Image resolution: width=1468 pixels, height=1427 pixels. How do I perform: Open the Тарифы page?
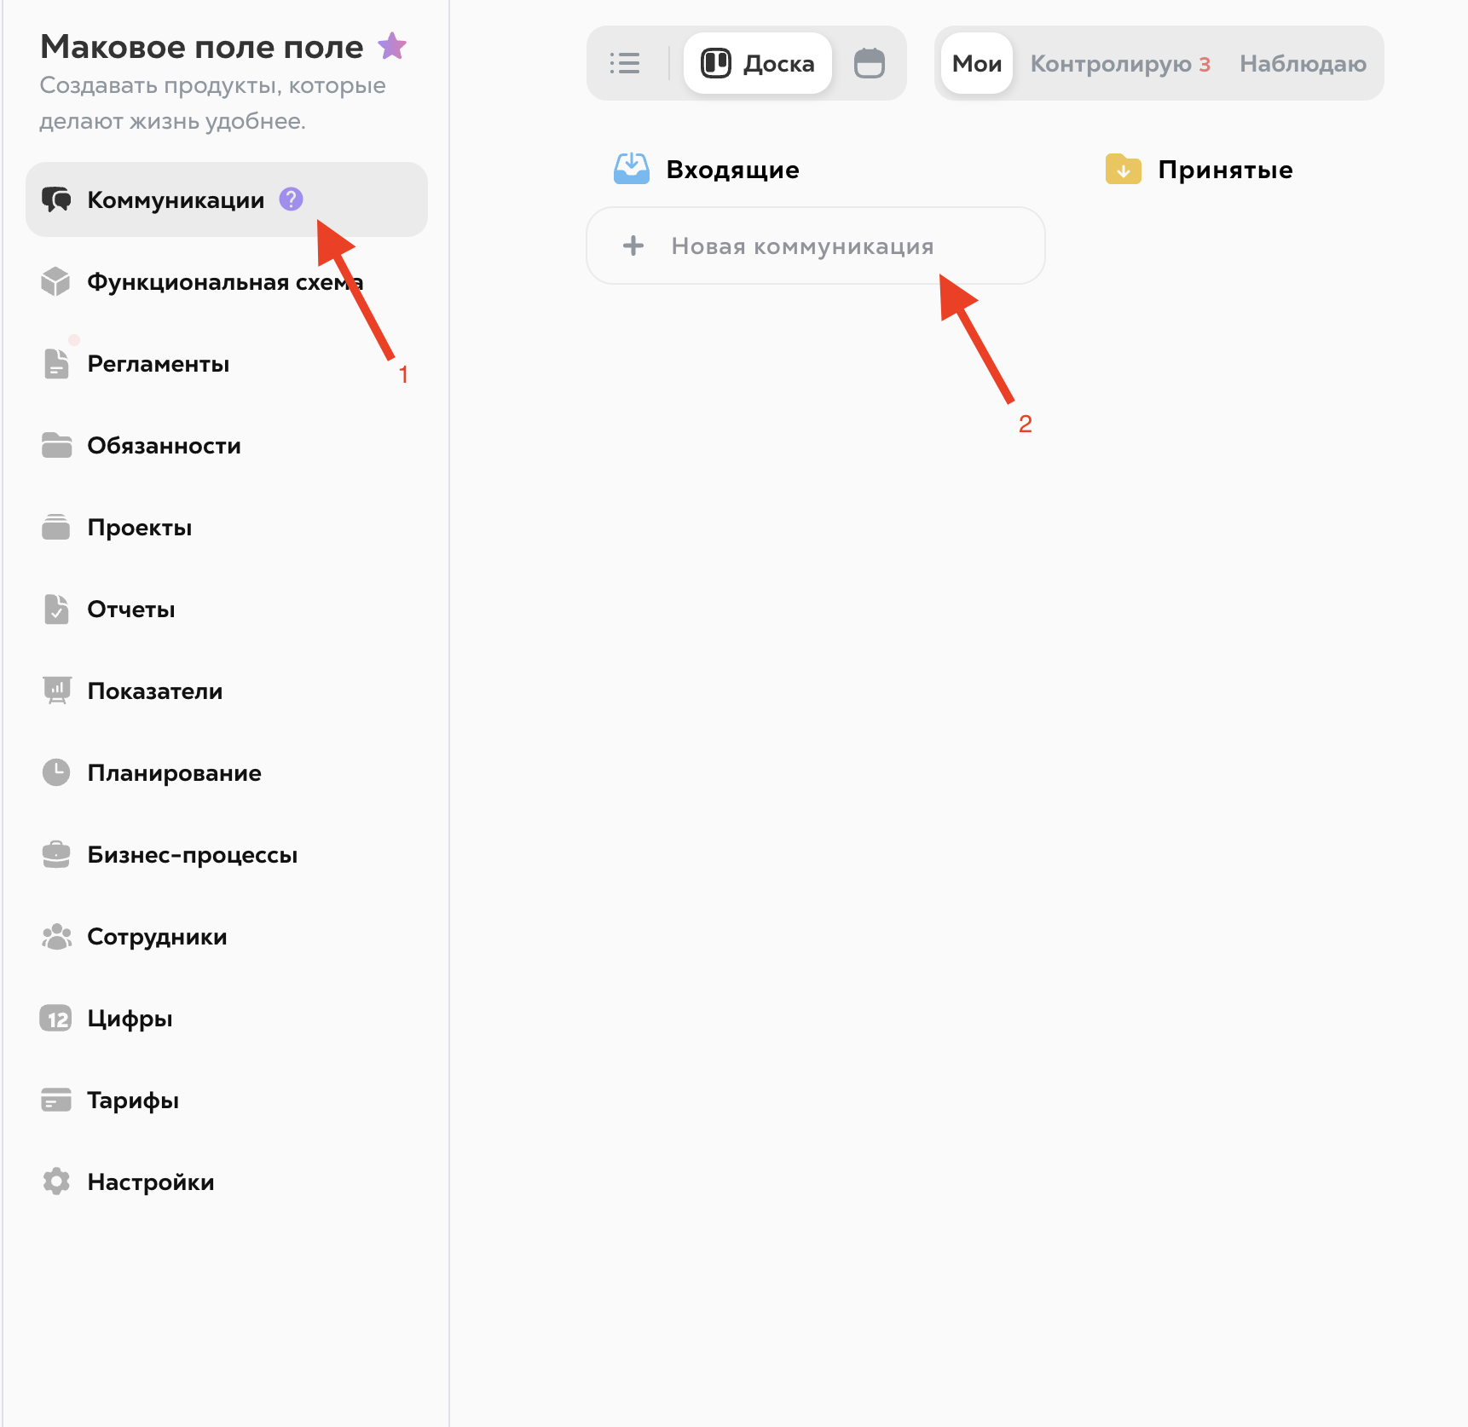click(133, 1101)
